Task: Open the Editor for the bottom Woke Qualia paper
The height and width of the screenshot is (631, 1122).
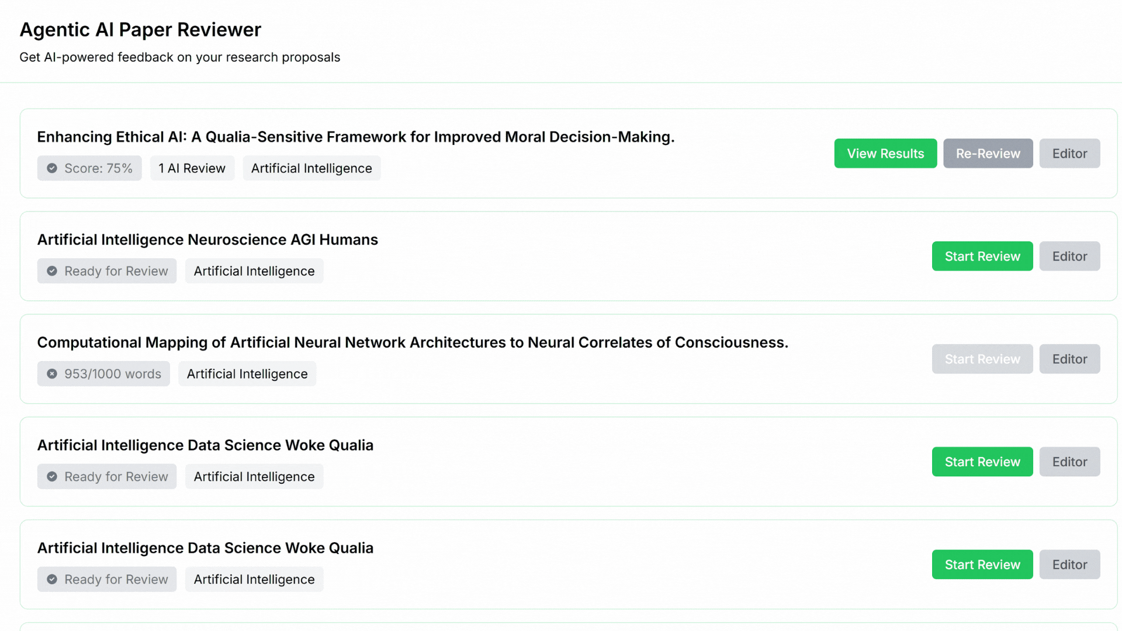Action: pos(1069,564)
